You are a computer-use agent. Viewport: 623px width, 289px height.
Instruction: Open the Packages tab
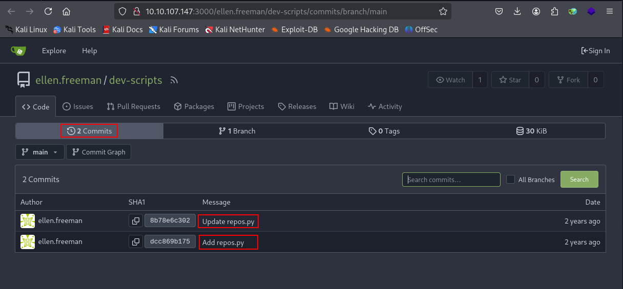click(194, 106)
